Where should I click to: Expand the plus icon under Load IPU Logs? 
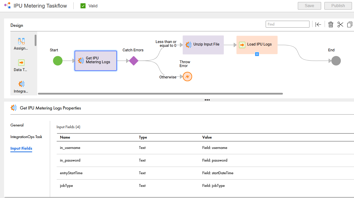pyautogui.click(x=257, y=54)
